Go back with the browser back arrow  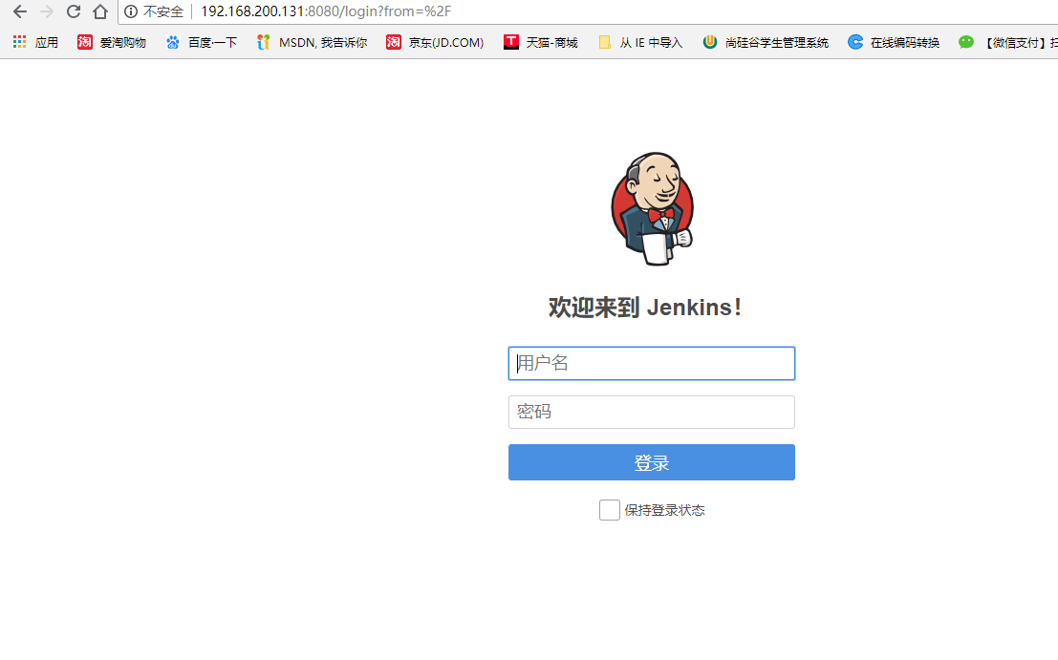coord(20,11)
